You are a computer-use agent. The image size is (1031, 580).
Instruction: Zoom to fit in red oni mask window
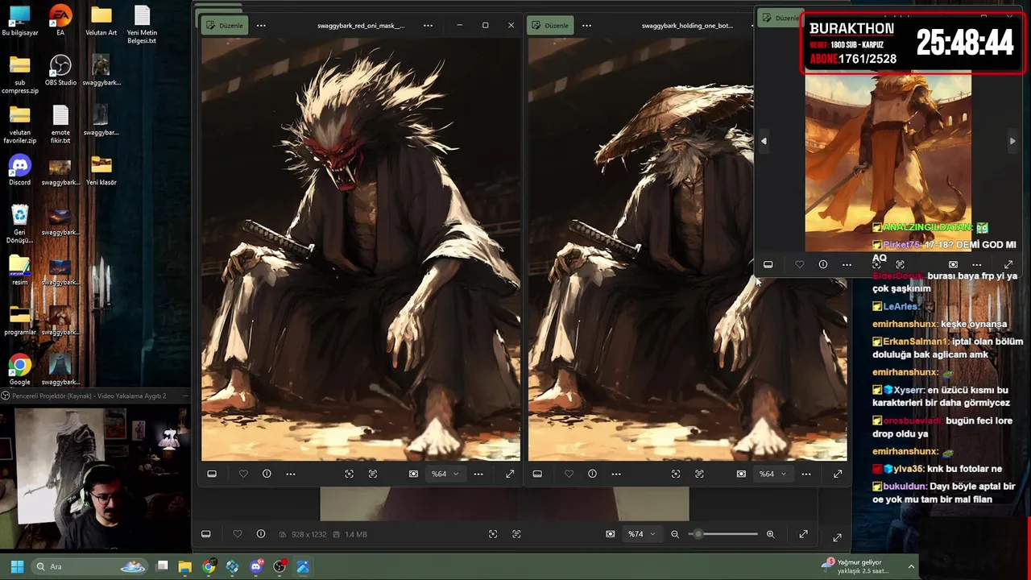click(x=349, y=474)
